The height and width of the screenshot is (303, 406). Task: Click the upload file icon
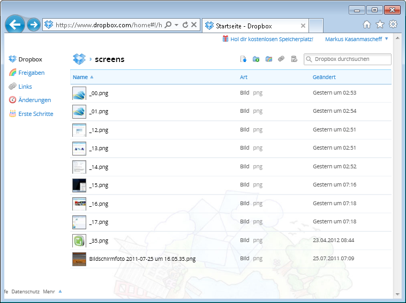point(243,59)
